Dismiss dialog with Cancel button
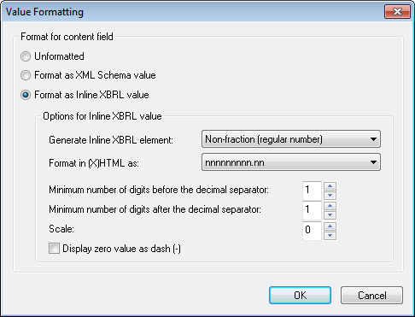 [x=371, y=296]
